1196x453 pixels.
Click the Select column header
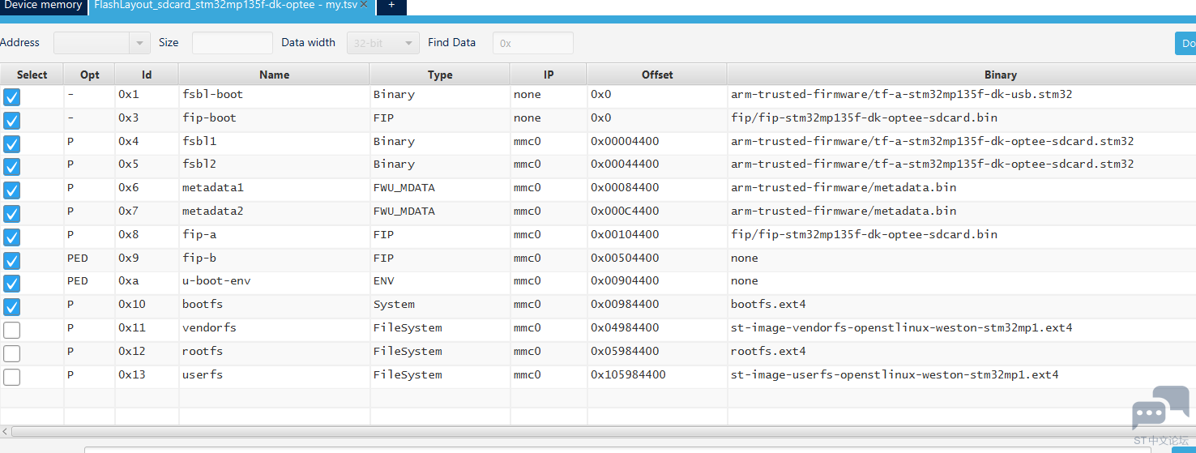32,75
